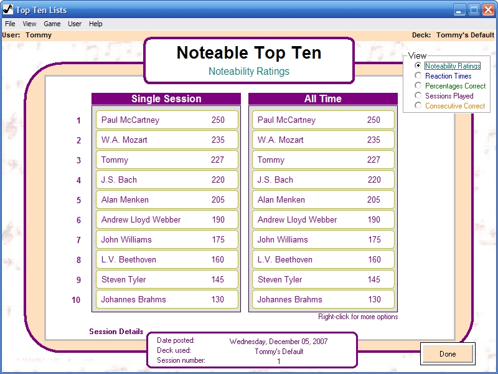Image resolution: width=498 pixels, height=374 pixels.
Task: Select Paul McCartney in Single Session list
Action: point(167,120)
